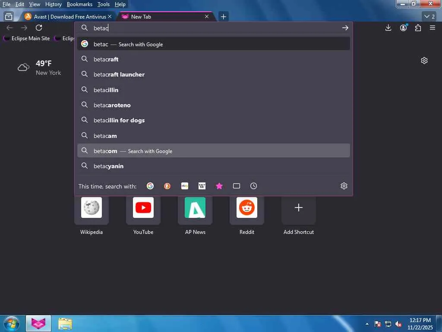
Task: Click the muted volume tray icon
Action: pyautogui.click(x=398, y=324)
